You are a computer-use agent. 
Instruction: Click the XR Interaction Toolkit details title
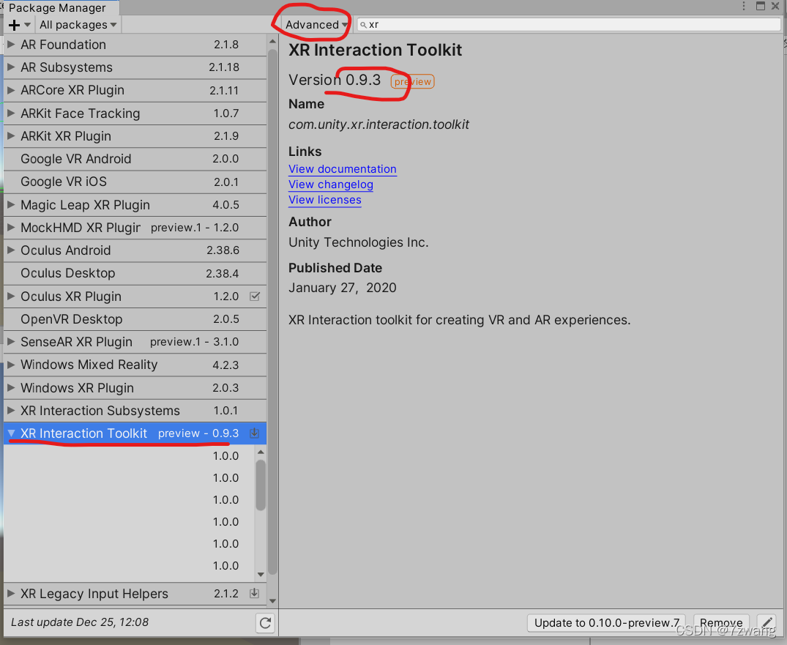(x=375, y=50)
